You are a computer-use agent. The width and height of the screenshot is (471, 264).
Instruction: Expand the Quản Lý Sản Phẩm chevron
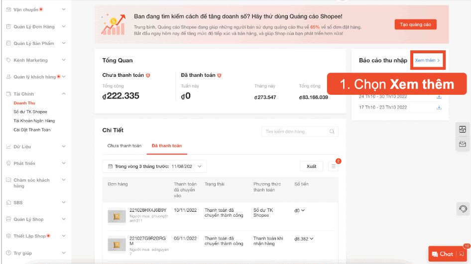click(64, 43)
